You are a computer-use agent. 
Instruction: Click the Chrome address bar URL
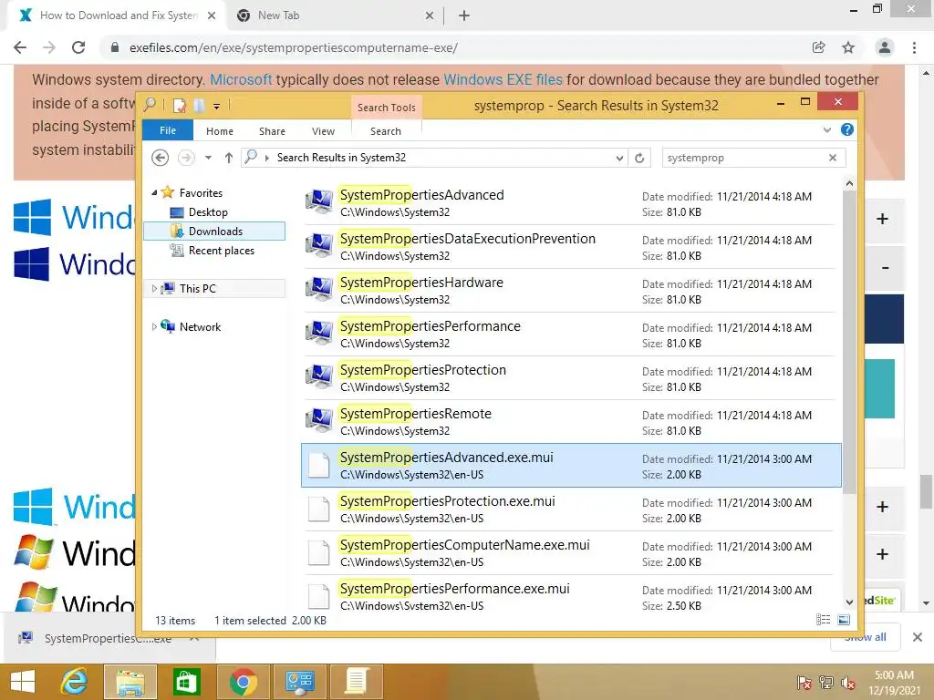[x=293, y=47]
